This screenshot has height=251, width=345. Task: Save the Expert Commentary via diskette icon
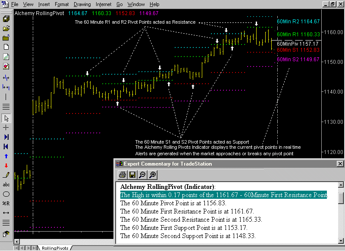(132, 175)
